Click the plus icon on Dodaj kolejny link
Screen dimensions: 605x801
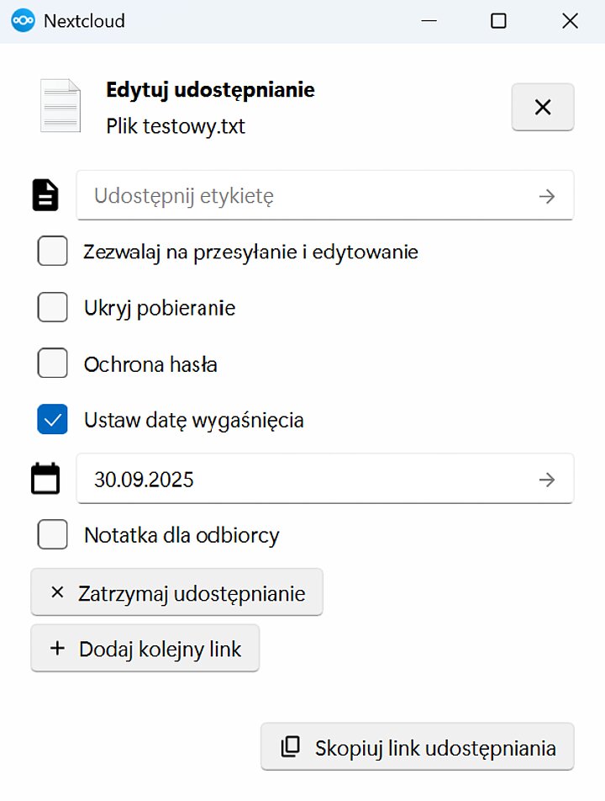(57, 648)
